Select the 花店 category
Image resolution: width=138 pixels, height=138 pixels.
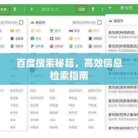pyautogui.click(x=72, y=120)
